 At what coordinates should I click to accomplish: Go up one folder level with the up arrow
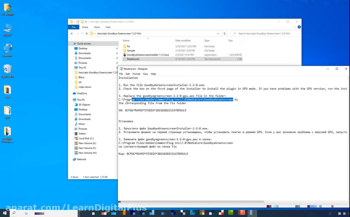tap(87, 33)
